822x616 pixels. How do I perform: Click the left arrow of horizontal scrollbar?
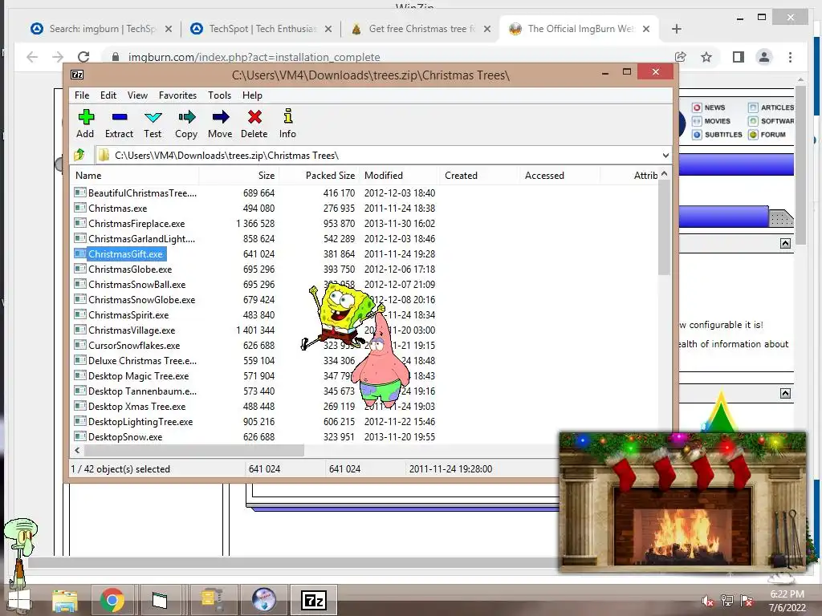[x=77, y=451]
